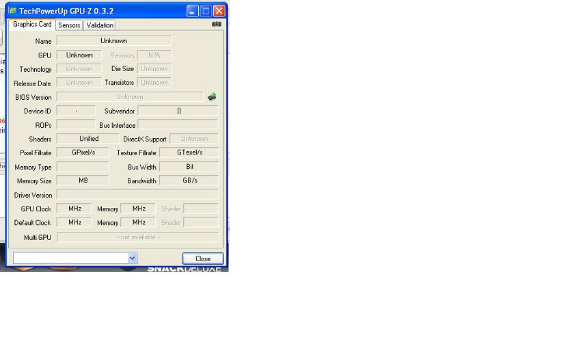Click the 'TechPowerUp GPU-Z 0.3.2' title text
574x359 pixels.
point(66,11)
